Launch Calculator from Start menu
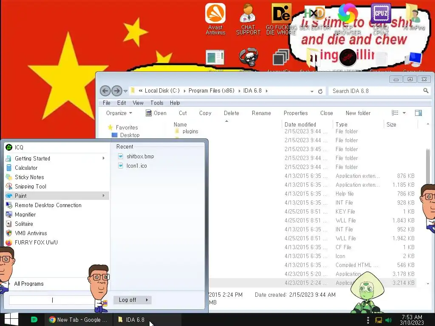435x326 pixels. [57, 168]
